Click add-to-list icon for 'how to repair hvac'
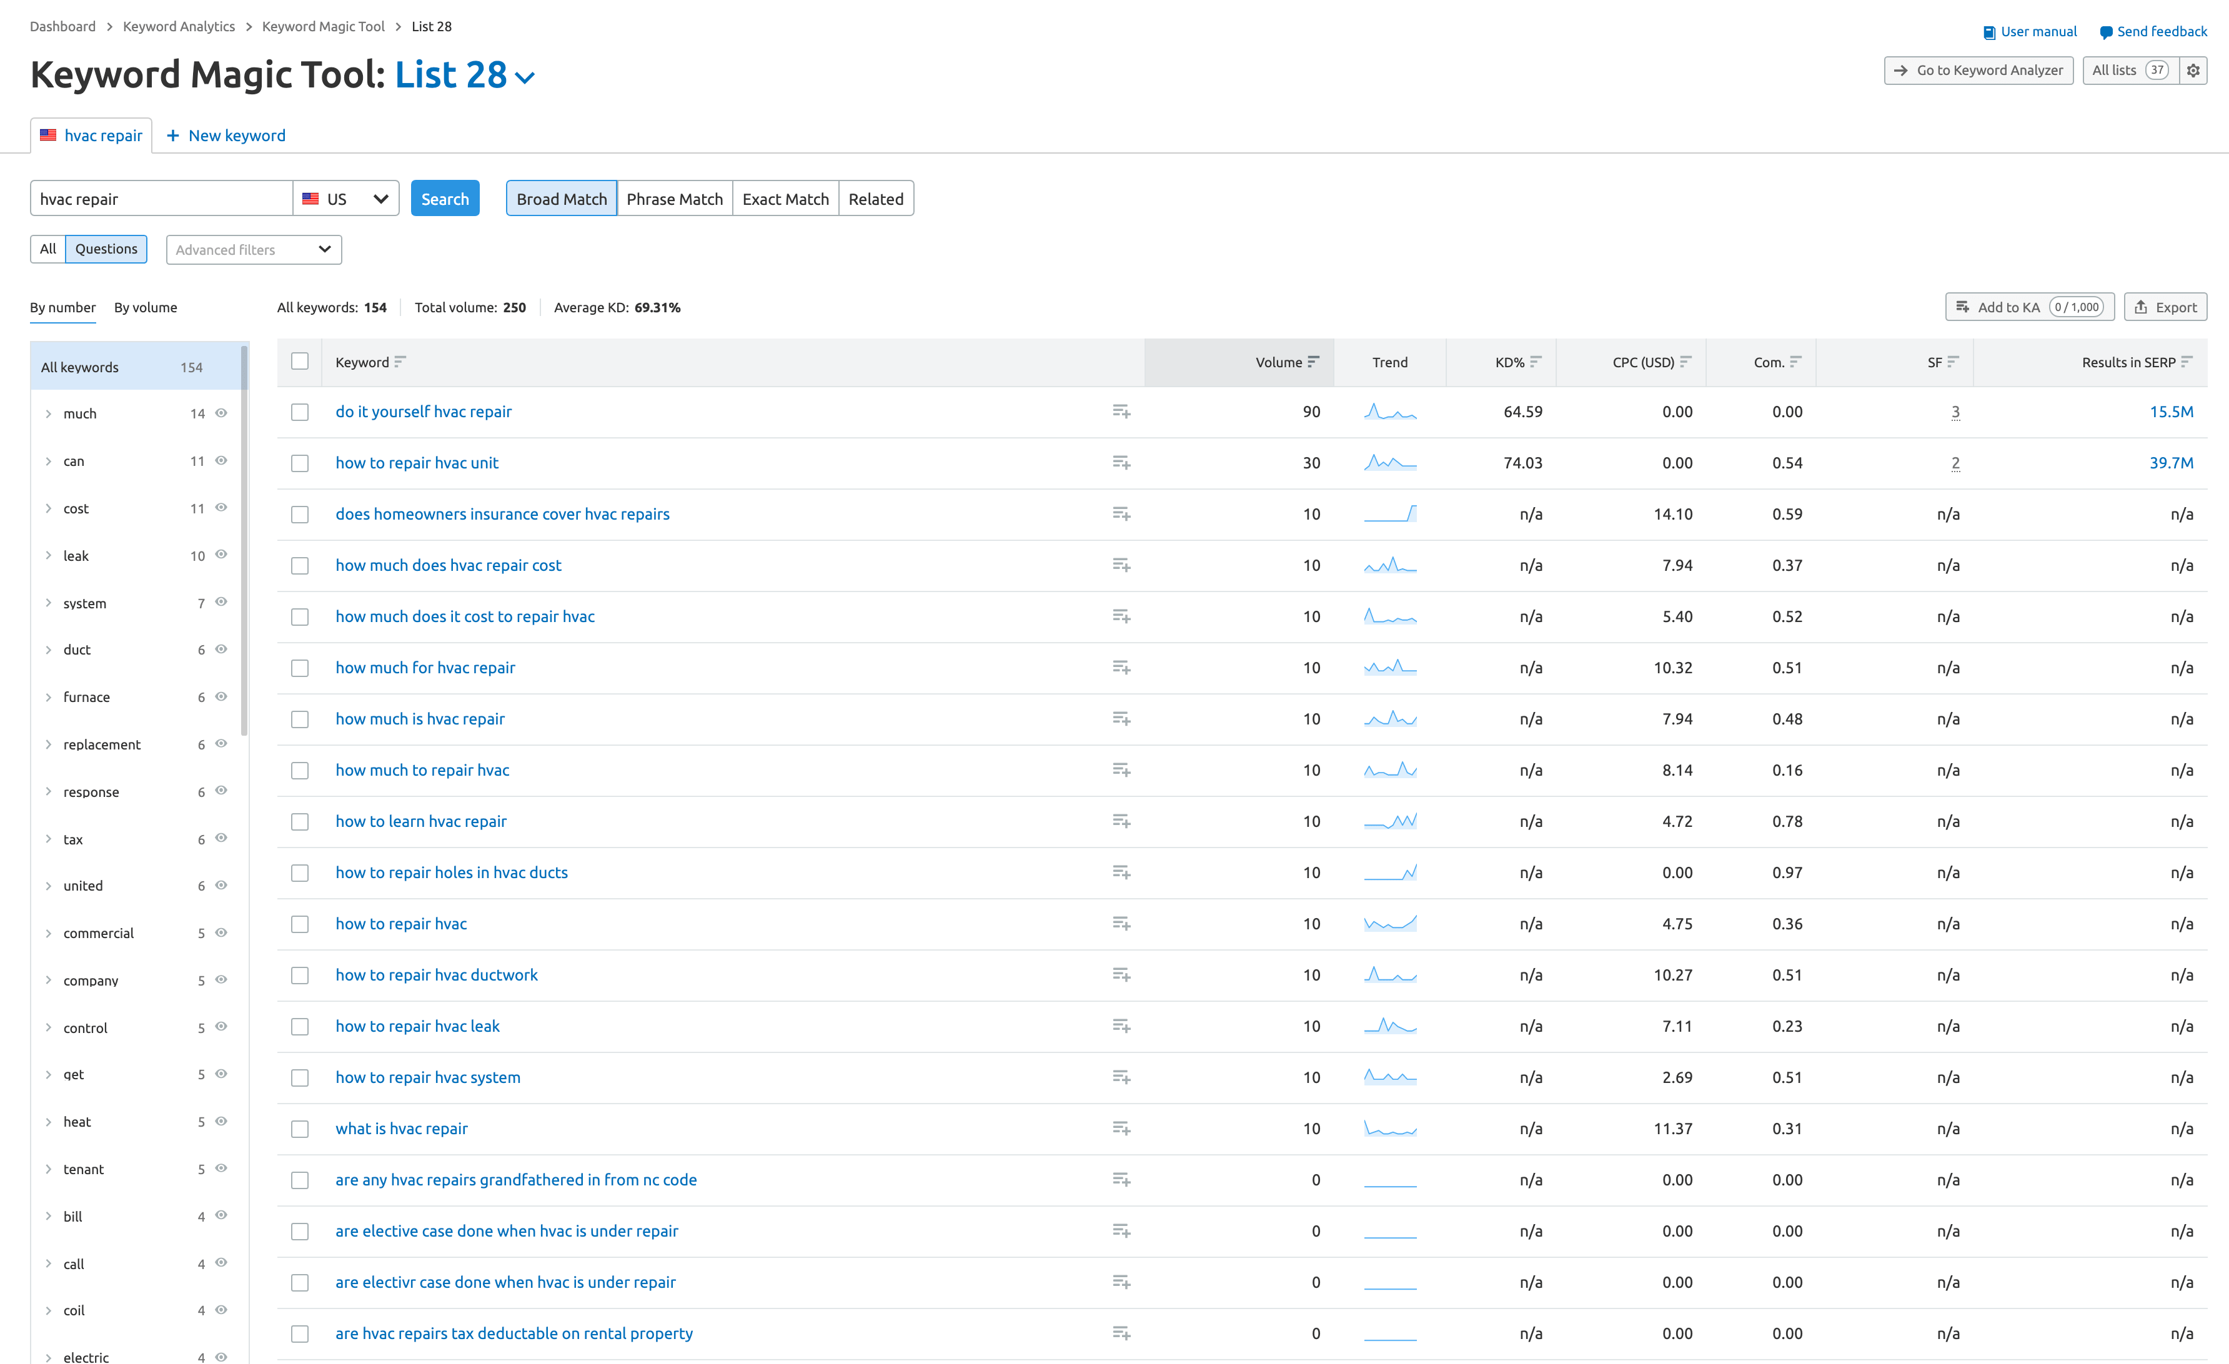The width and height of the screenshot is (2229, 1364). point(1121,924)
